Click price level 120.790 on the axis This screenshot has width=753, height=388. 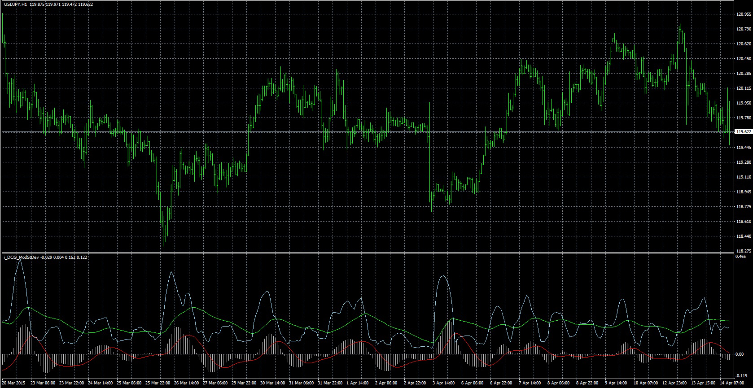[x=743, y=29]
